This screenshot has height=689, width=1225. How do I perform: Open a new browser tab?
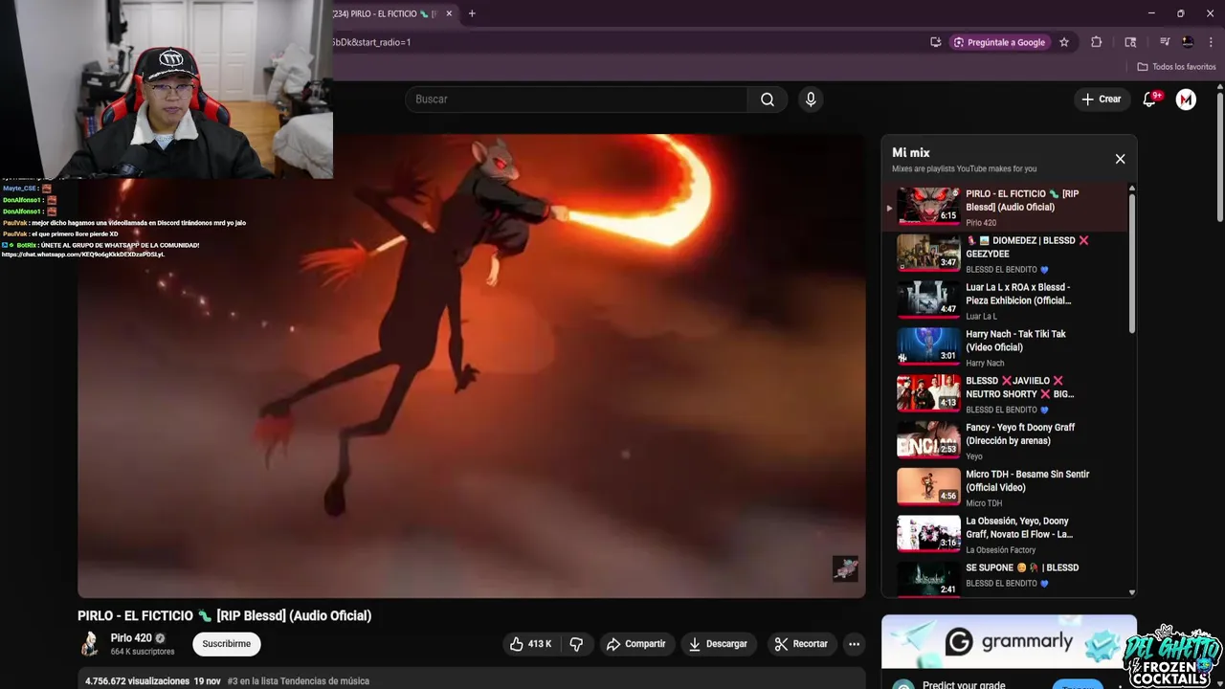click(x=472, y=13)
